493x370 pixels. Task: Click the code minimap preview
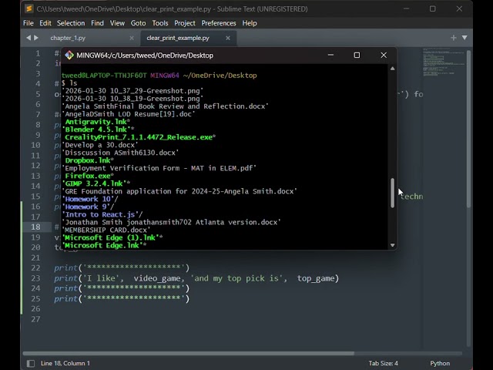[x=444, y=62]
